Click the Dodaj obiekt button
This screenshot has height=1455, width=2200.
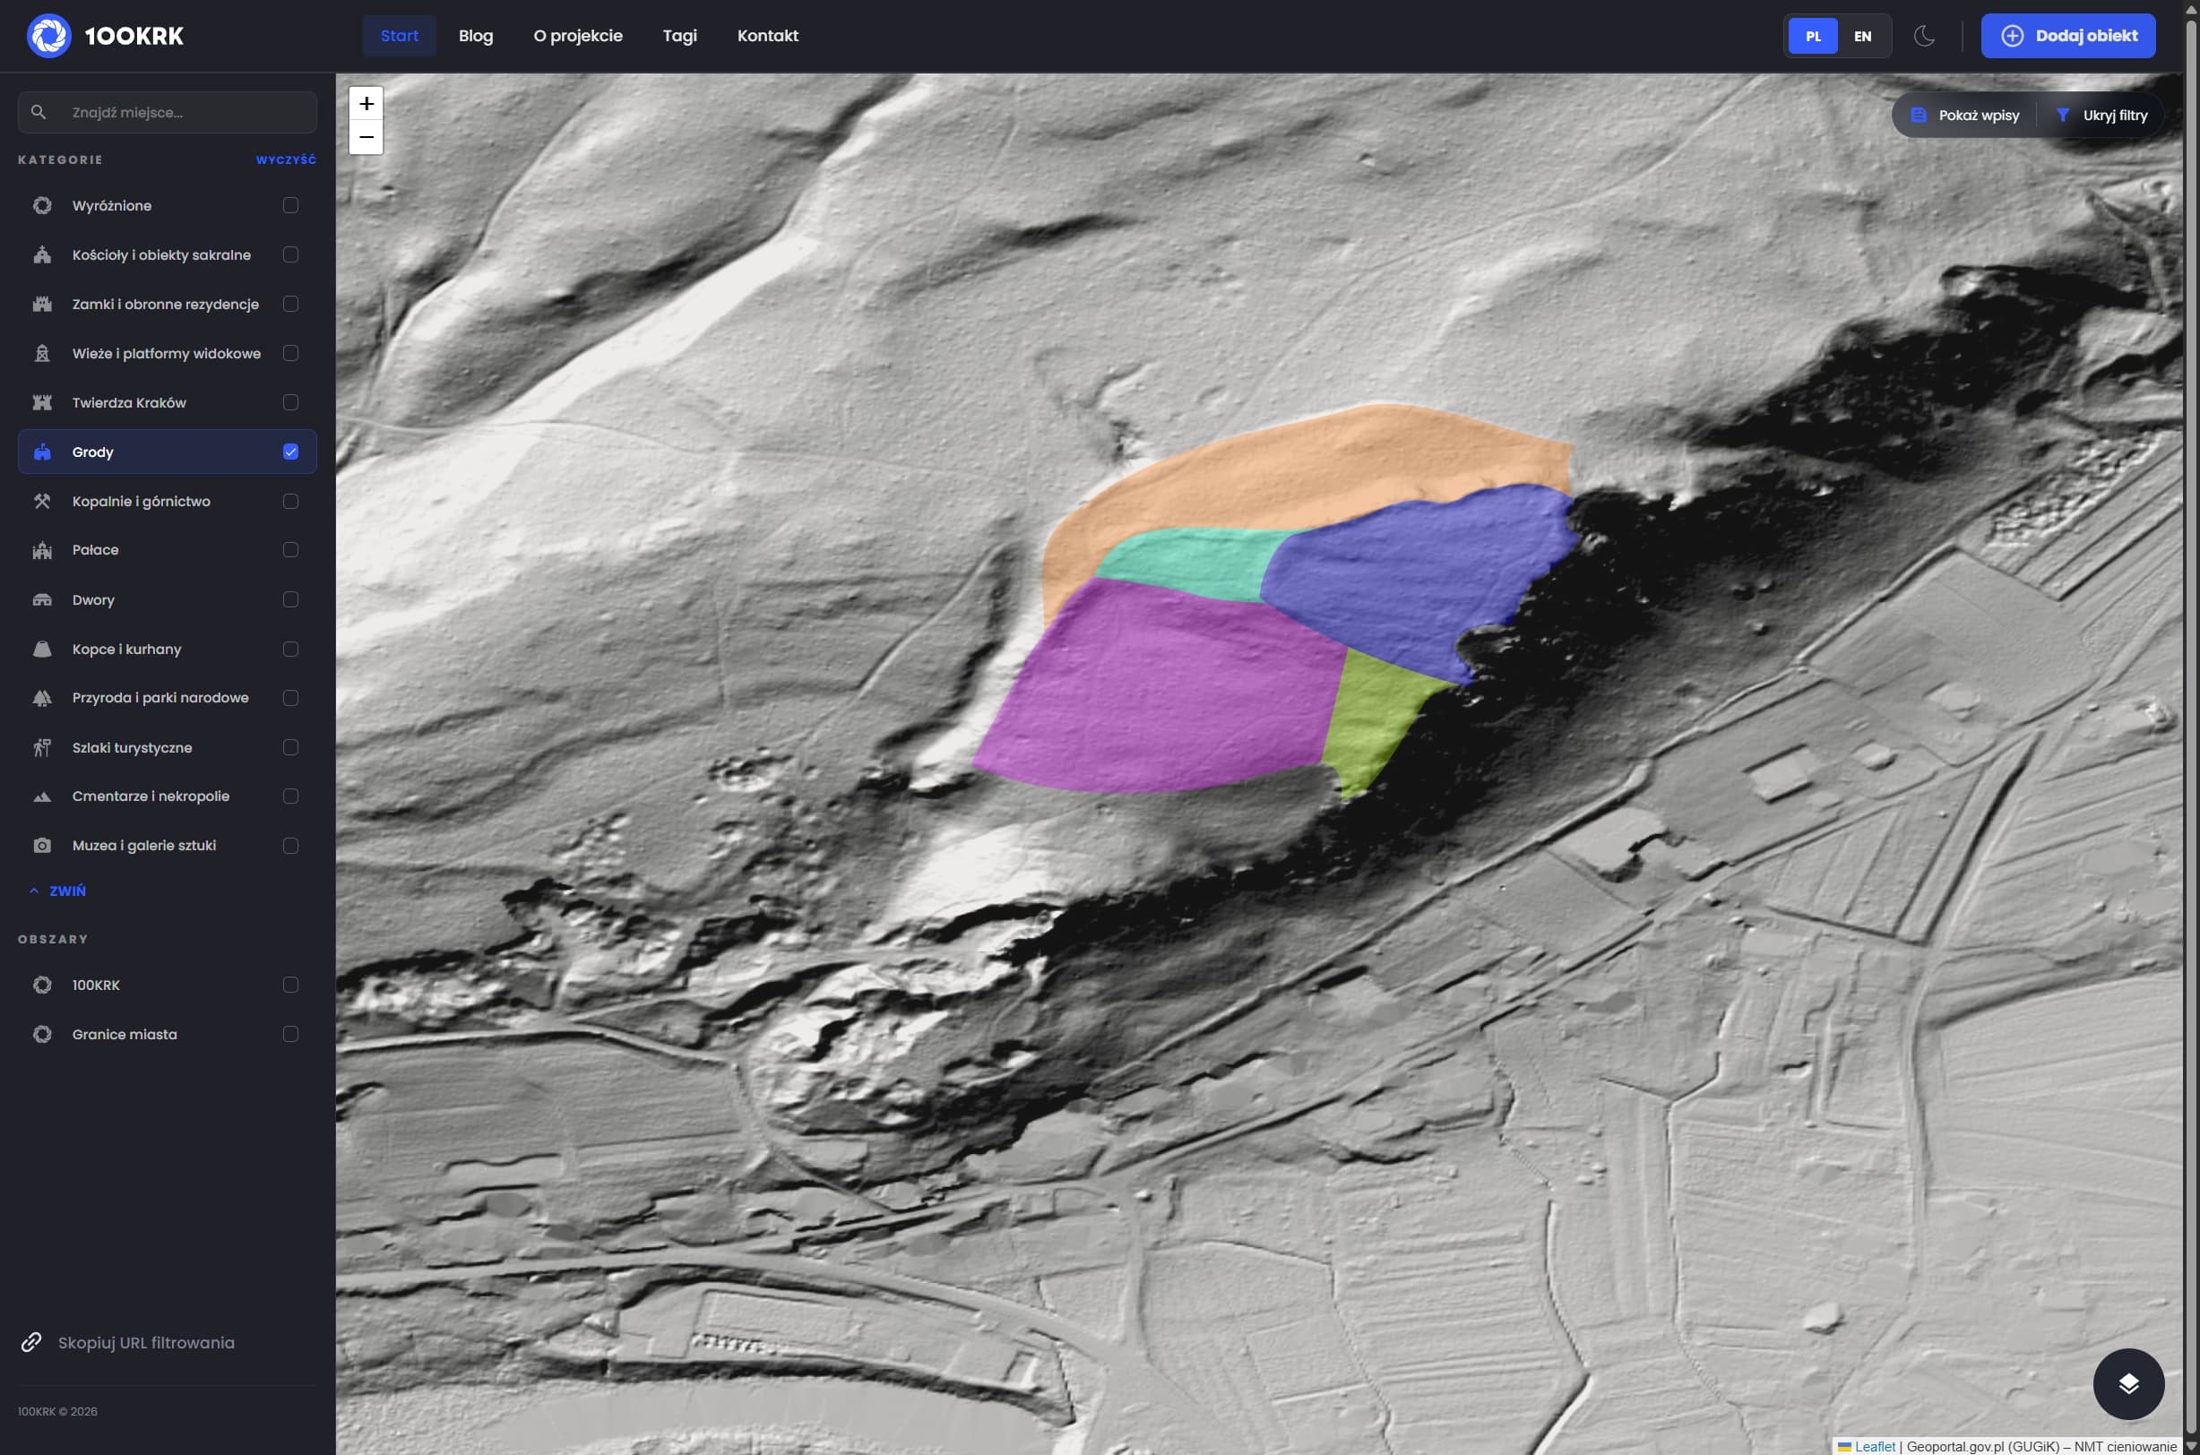click(2067, 36)
